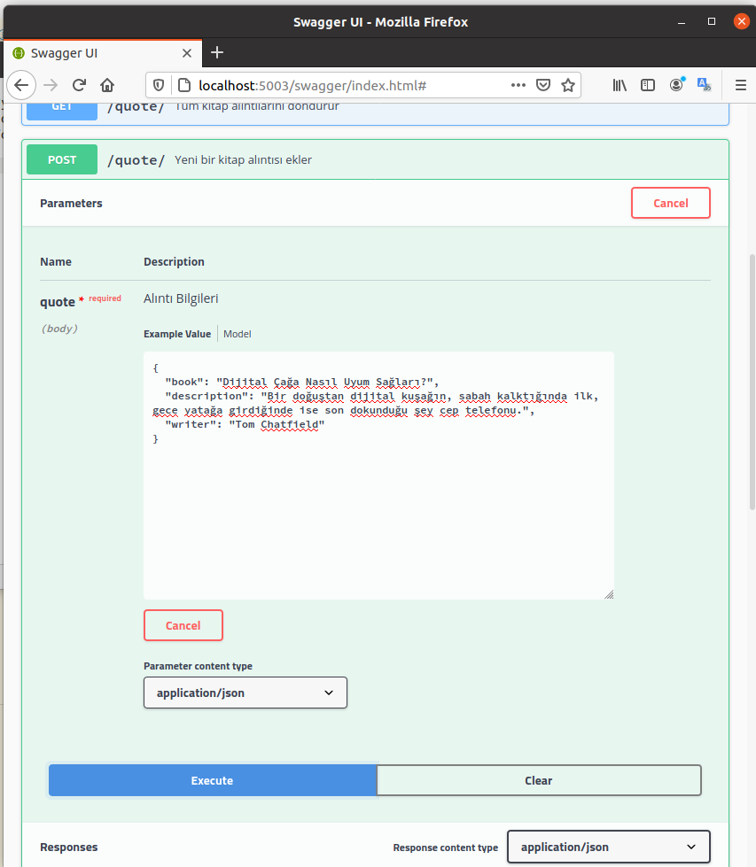Open the Response content type dropdown
This screenshot has width=756, height=867.
click(x=608, y=847)
